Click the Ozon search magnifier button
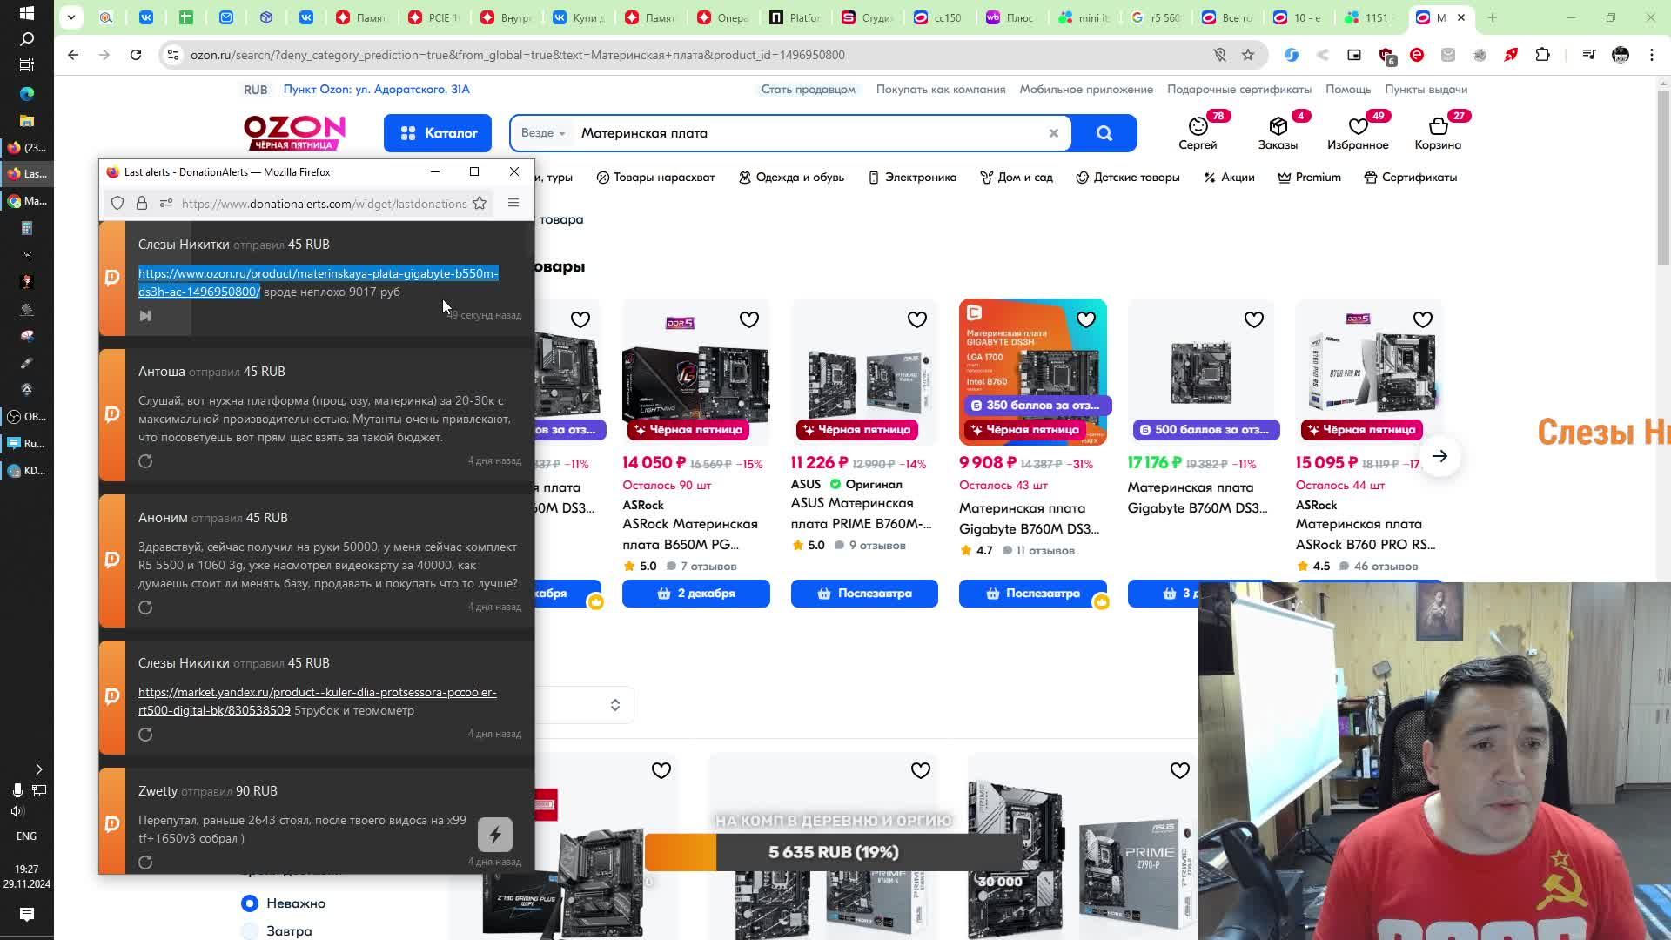The image size is (1671, 940). tap(1104, 133)
